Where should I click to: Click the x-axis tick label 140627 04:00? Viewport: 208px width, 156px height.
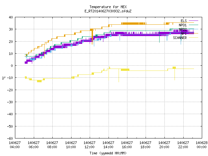tap(15, 145)
